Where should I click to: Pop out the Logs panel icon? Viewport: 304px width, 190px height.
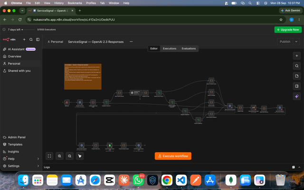(x=294, y=167)
